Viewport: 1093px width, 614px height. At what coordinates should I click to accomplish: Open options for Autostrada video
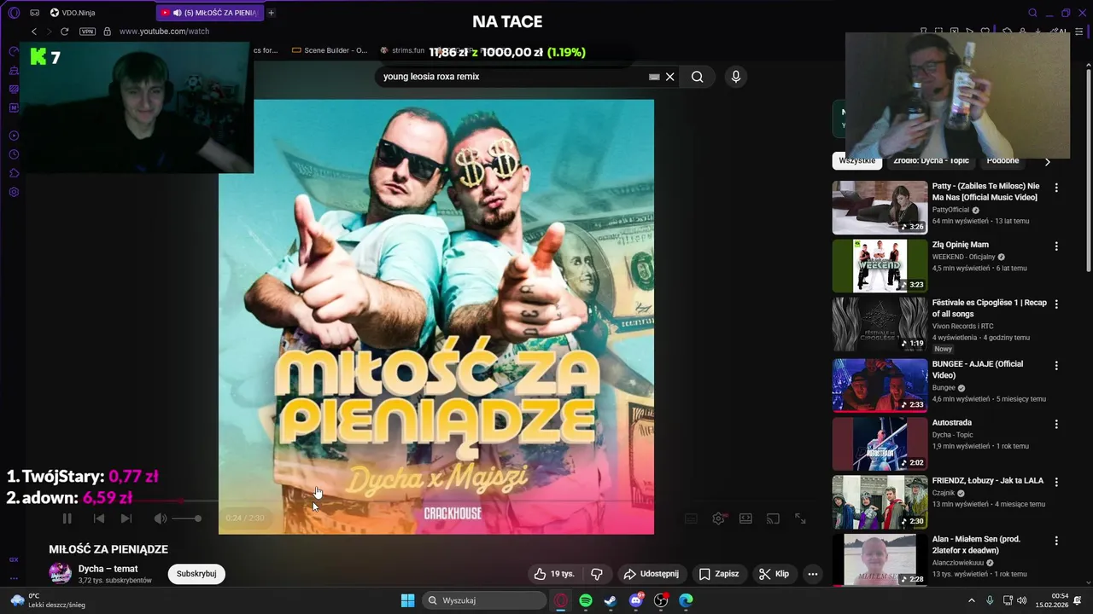1056,424
